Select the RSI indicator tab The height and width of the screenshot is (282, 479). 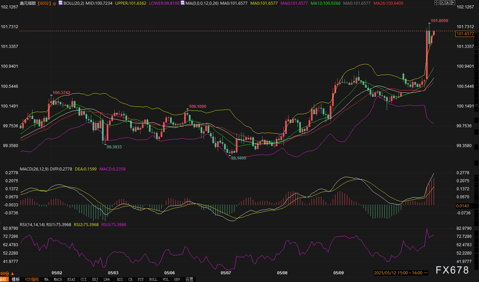click(x=120, y=279)
